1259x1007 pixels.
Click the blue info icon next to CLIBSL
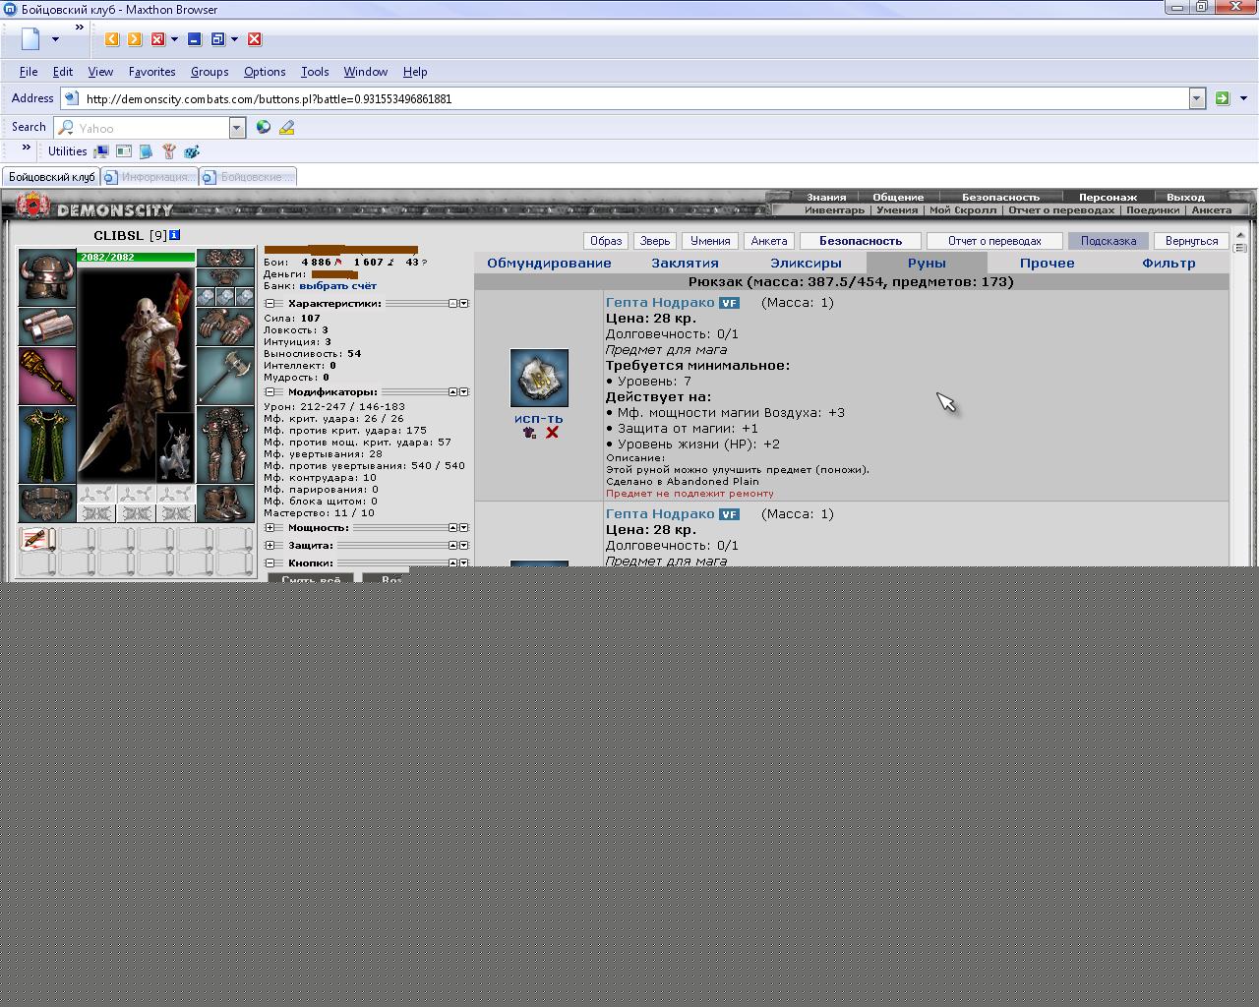[174, 235]
